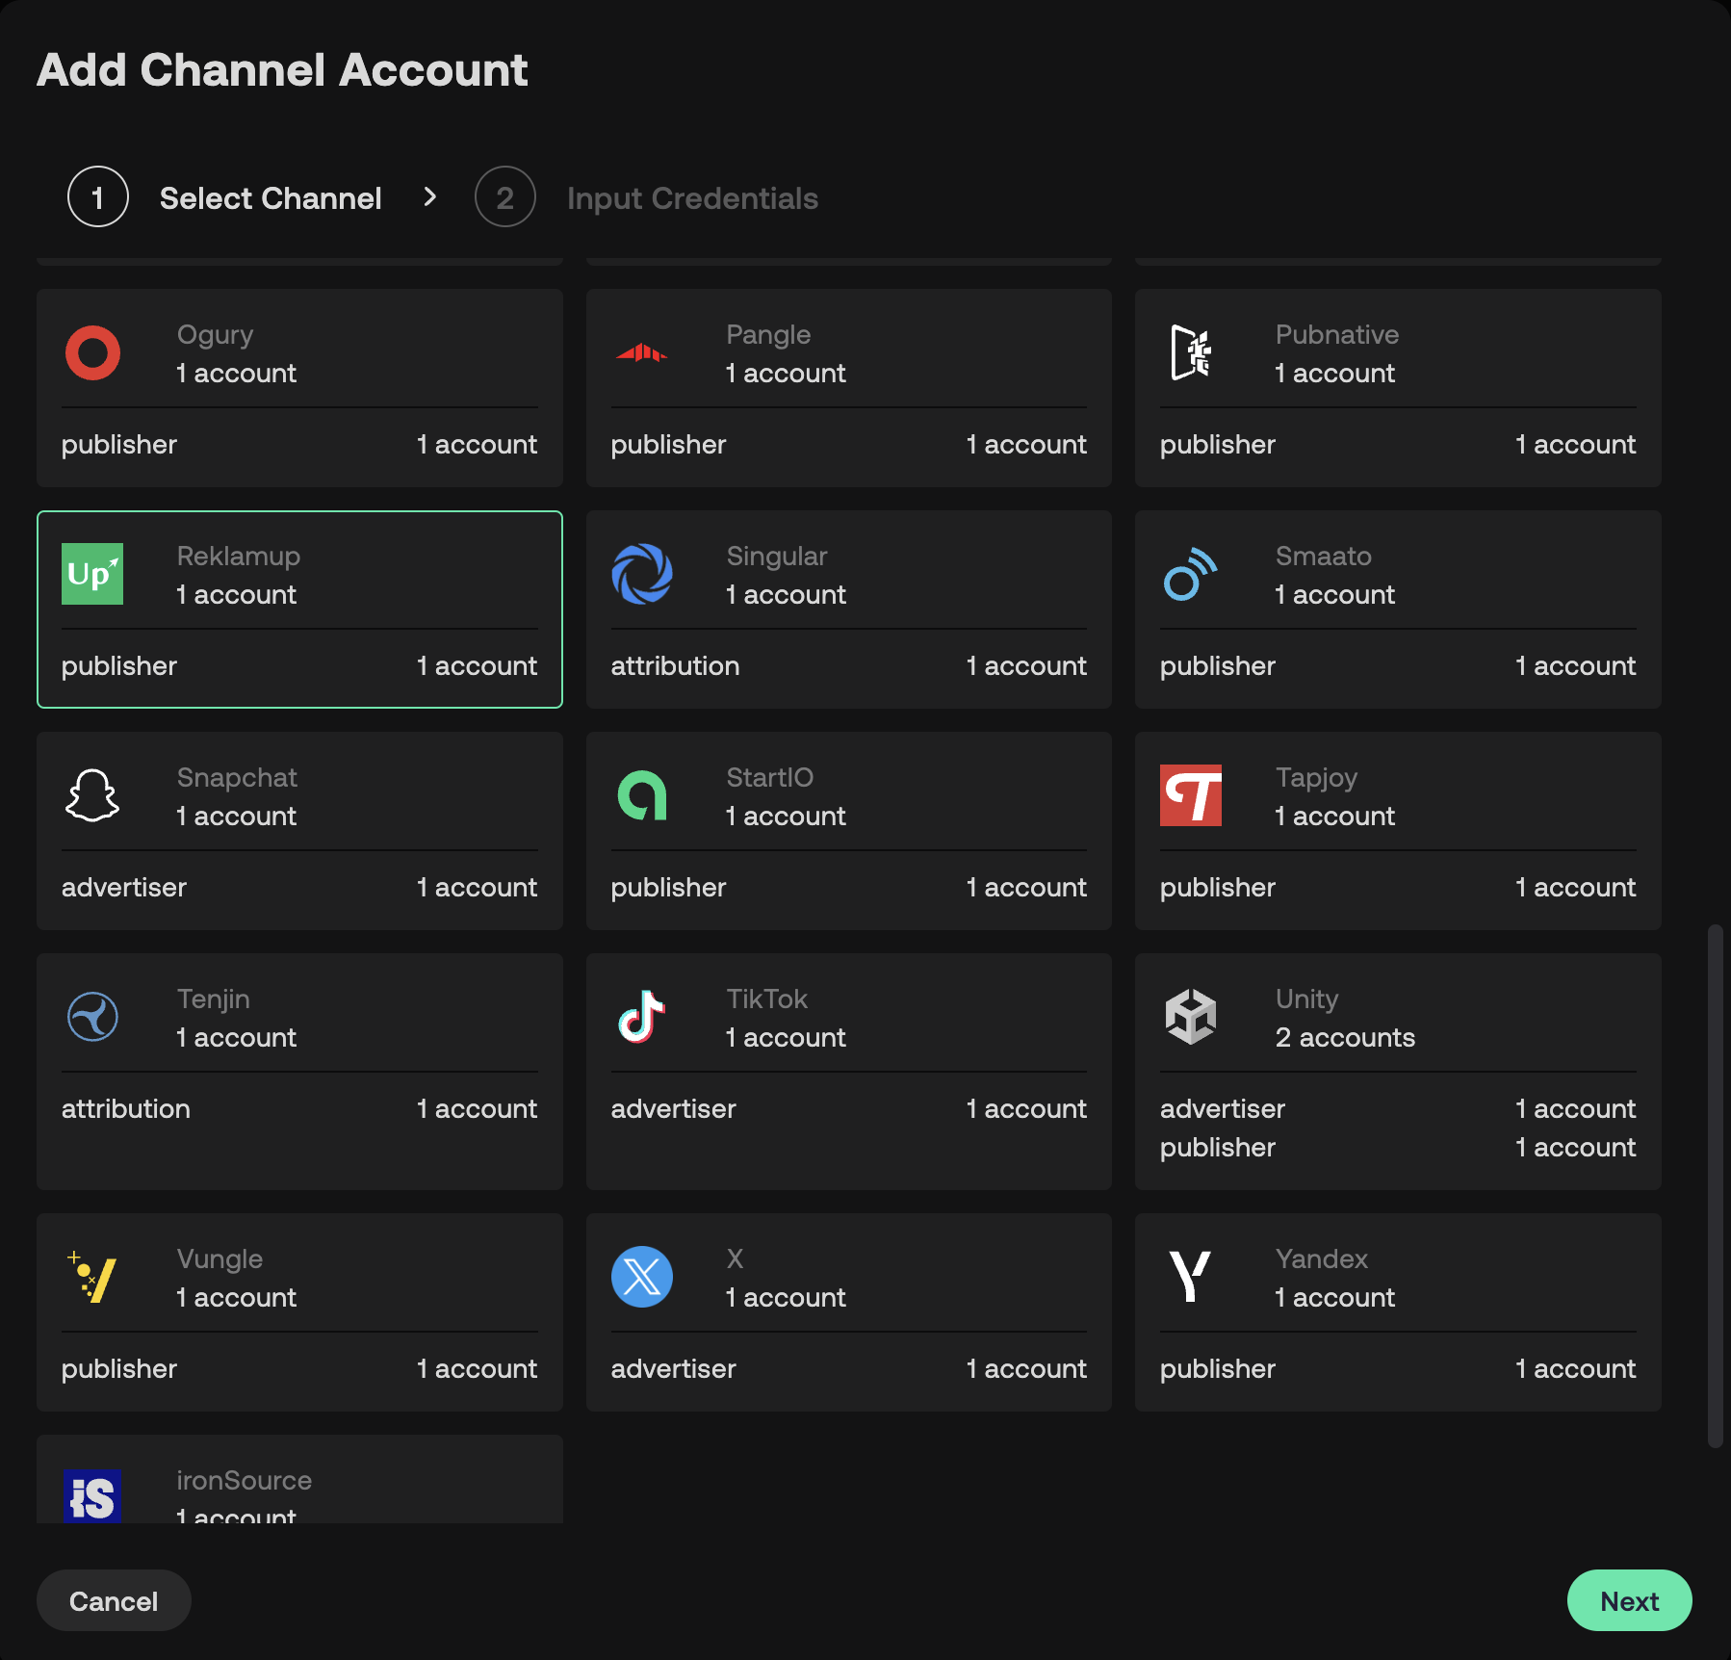Click the X blue circle logo

click(x=642, y=1277)
